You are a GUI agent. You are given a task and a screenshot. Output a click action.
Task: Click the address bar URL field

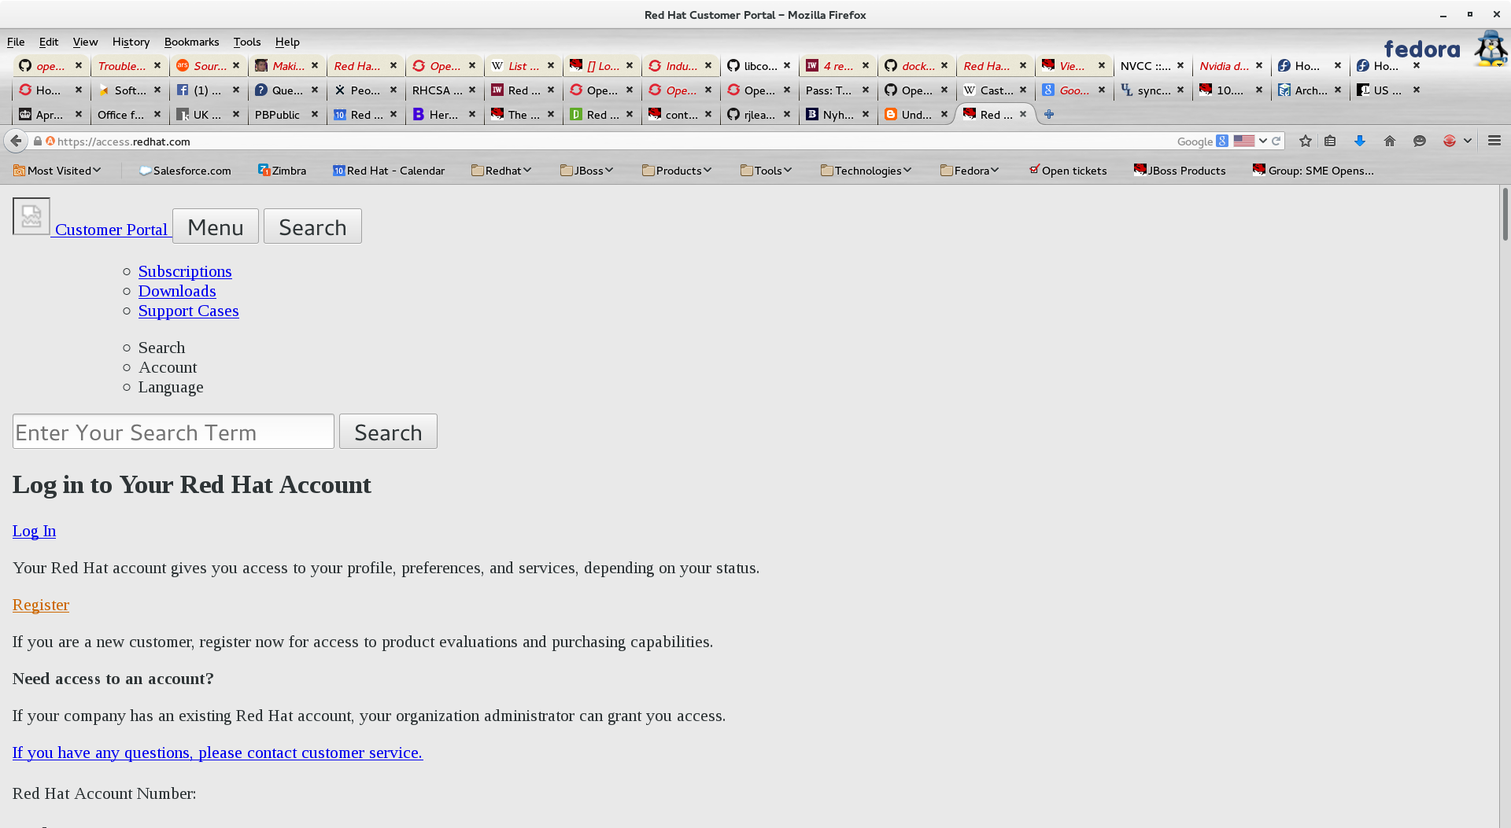(614, 142)
